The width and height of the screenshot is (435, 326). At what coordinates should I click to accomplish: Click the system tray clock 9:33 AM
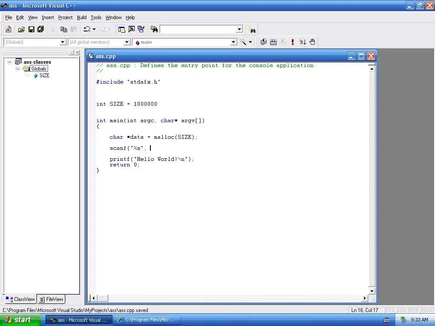tap(419, 320)
